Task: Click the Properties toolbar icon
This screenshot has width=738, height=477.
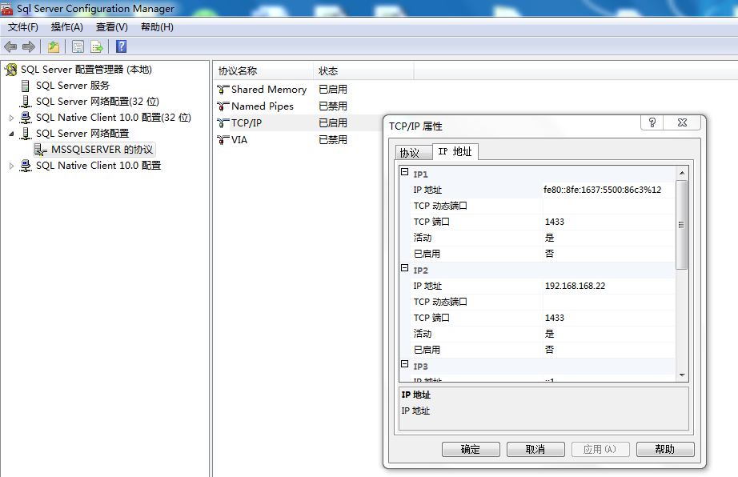Action: point(78,46)
